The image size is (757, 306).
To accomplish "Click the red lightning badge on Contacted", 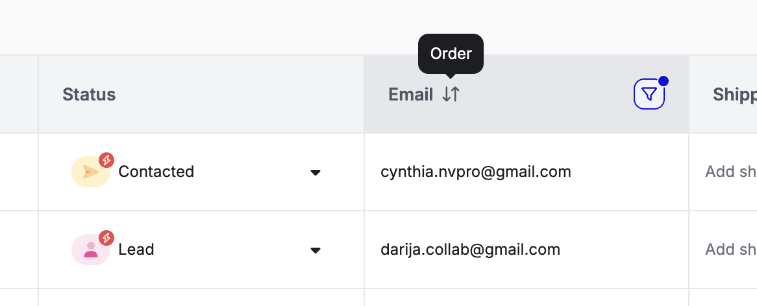I will [x=106, y=159].
